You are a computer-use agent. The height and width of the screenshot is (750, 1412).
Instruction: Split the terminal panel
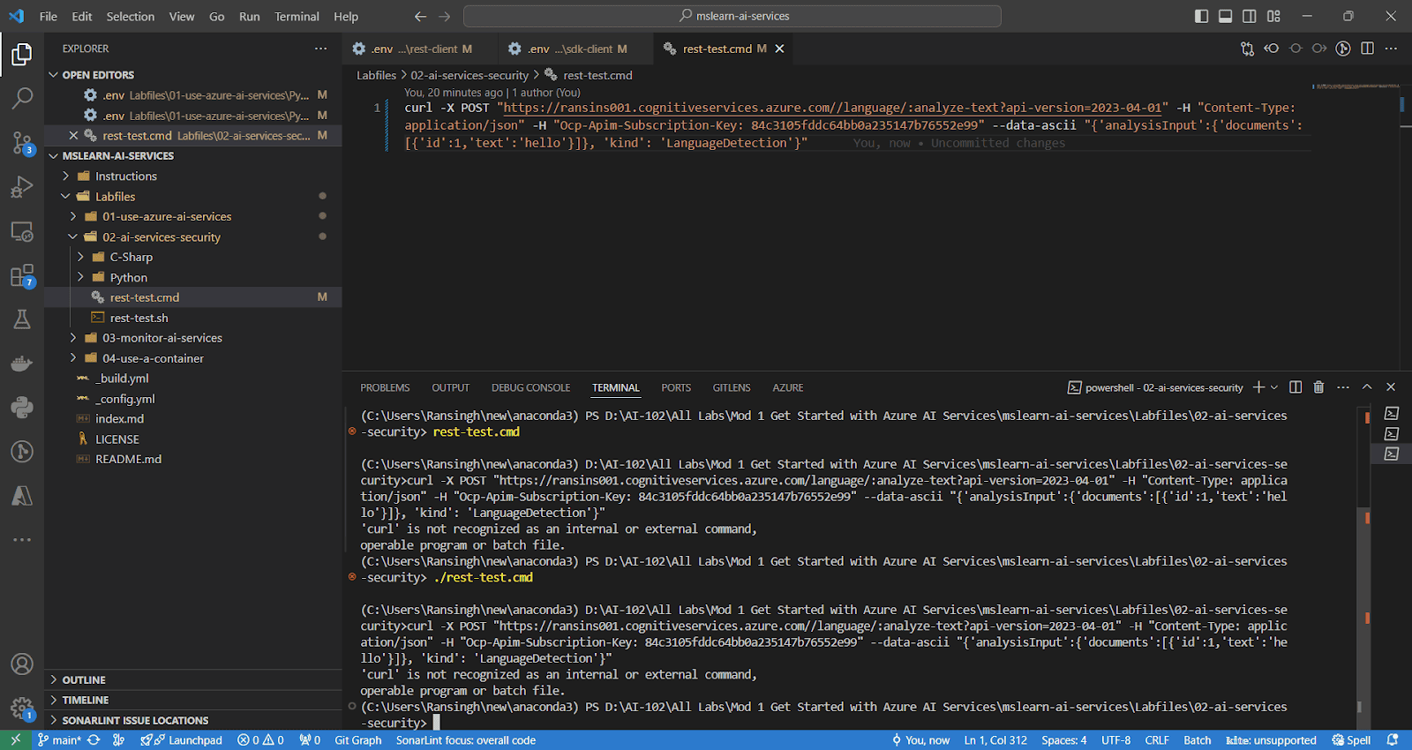[x=1296, y=387]
